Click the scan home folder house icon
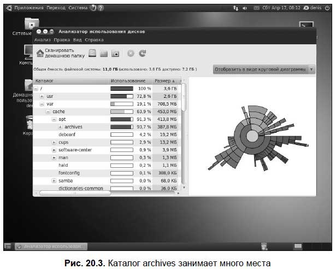 click(40, 53)
